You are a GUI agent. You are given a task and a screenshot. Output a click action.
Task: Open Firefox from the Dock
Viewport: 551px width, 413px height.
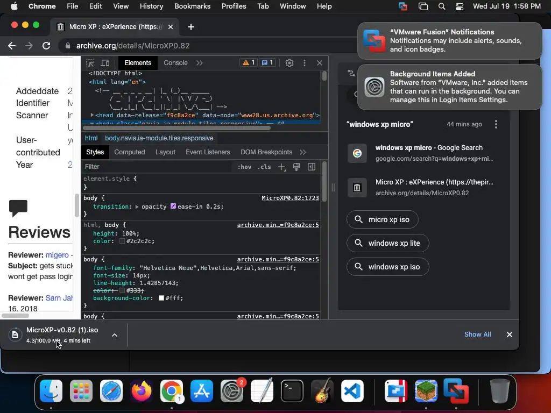point(142,391)
